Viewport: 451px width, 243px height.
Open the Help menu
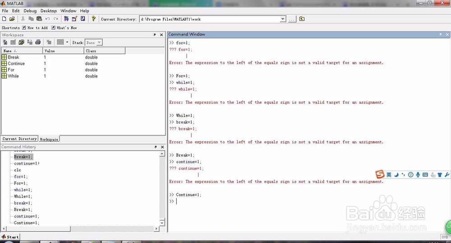pyautogui.click(x=84, y=11)
